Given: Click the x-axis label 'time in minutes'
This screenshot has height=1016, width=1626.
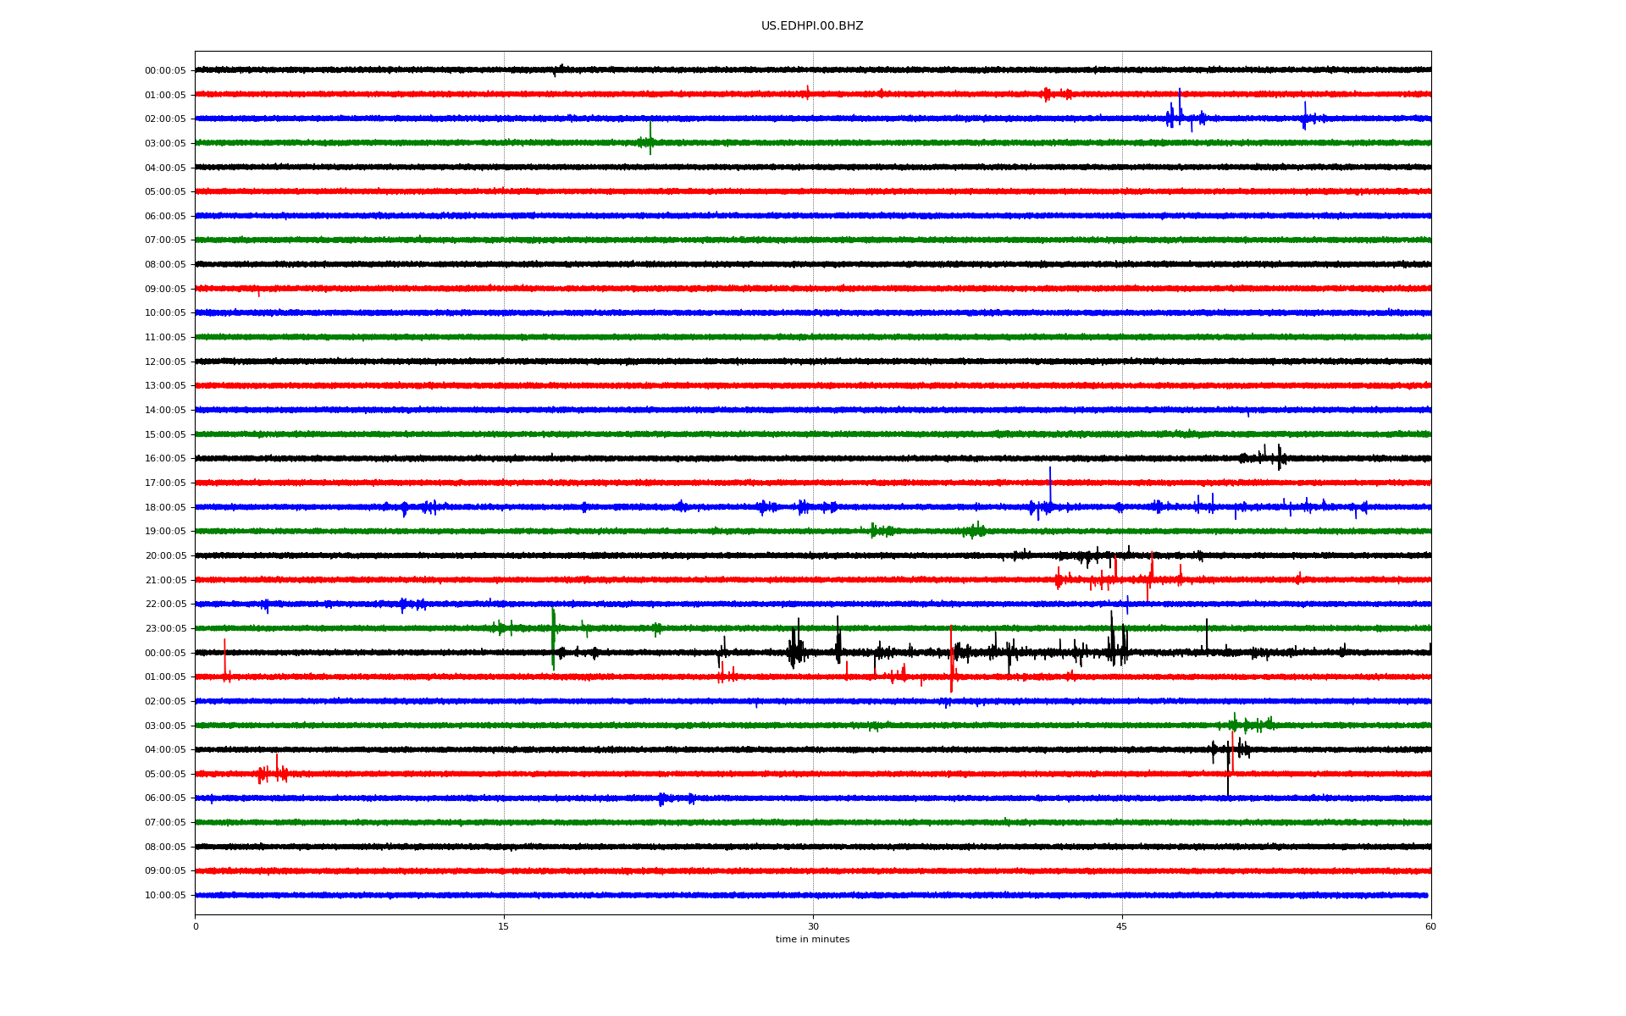Looking at the screenshot, I should click(811, 940).
